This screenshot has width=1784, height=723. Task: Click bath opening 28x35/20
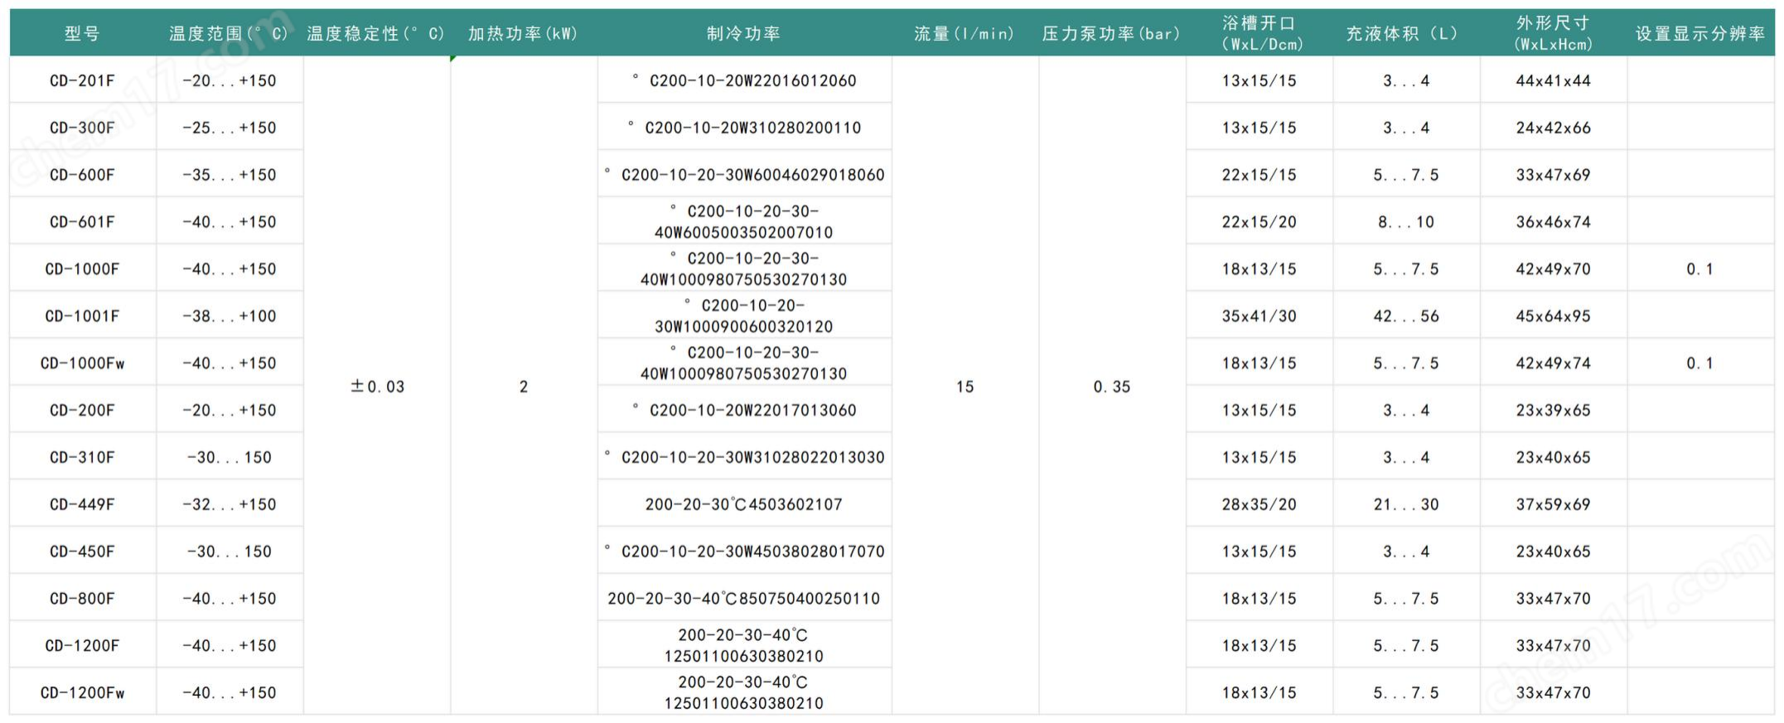tap(1259, 504)
